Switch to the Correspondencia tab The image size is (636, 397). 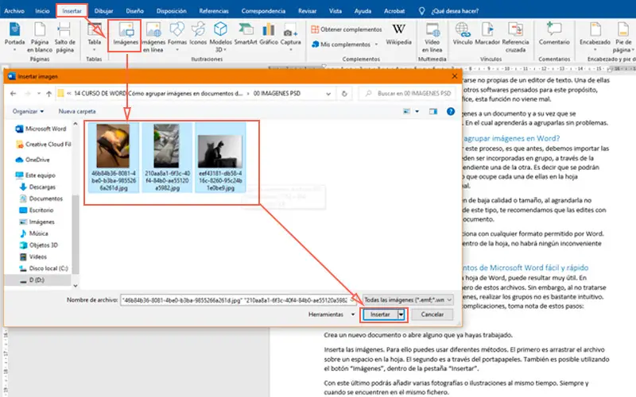(263, 11)
